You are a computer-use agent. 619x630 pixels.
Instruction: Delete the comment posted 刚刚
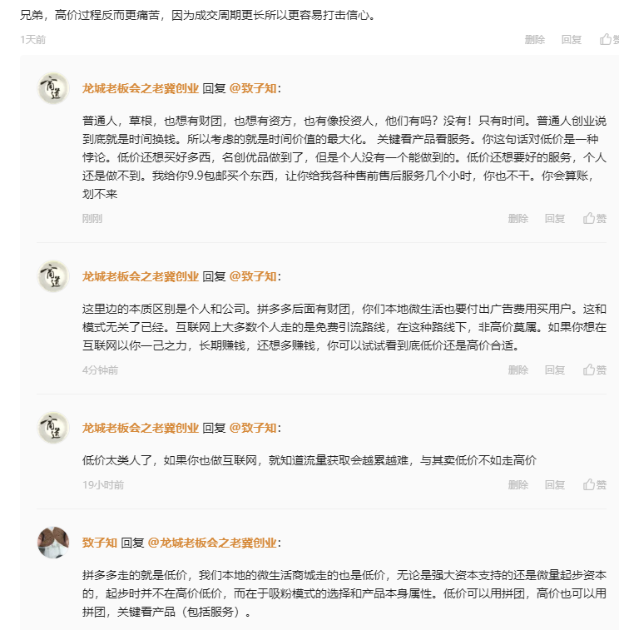pos(518,218)
